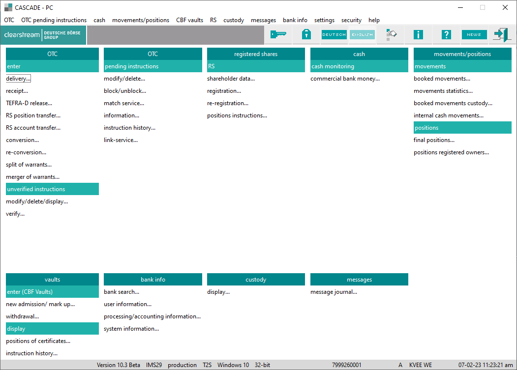517x370 pixels.
Task: Click 'message journal...' in messages section
Action: point(334,292)
